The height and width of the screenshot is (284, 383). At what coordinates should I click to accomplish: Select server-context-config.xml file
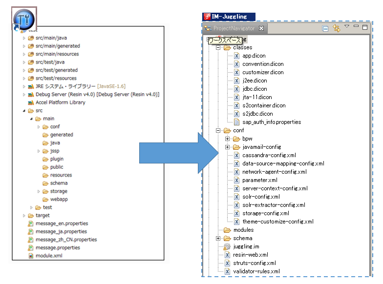coord(275,188)
